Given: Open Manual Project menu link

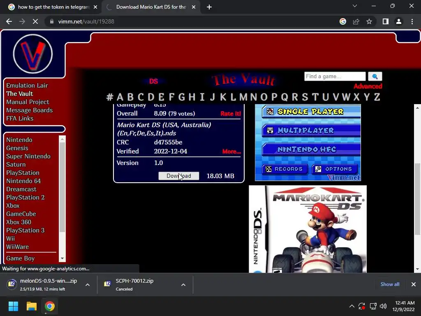Looking at the screenshot, I should pos(28,102).
